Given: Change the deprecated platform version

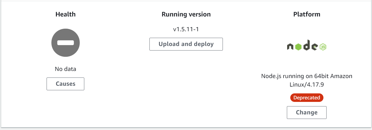Looking at the screenshot, I should 307,112.
